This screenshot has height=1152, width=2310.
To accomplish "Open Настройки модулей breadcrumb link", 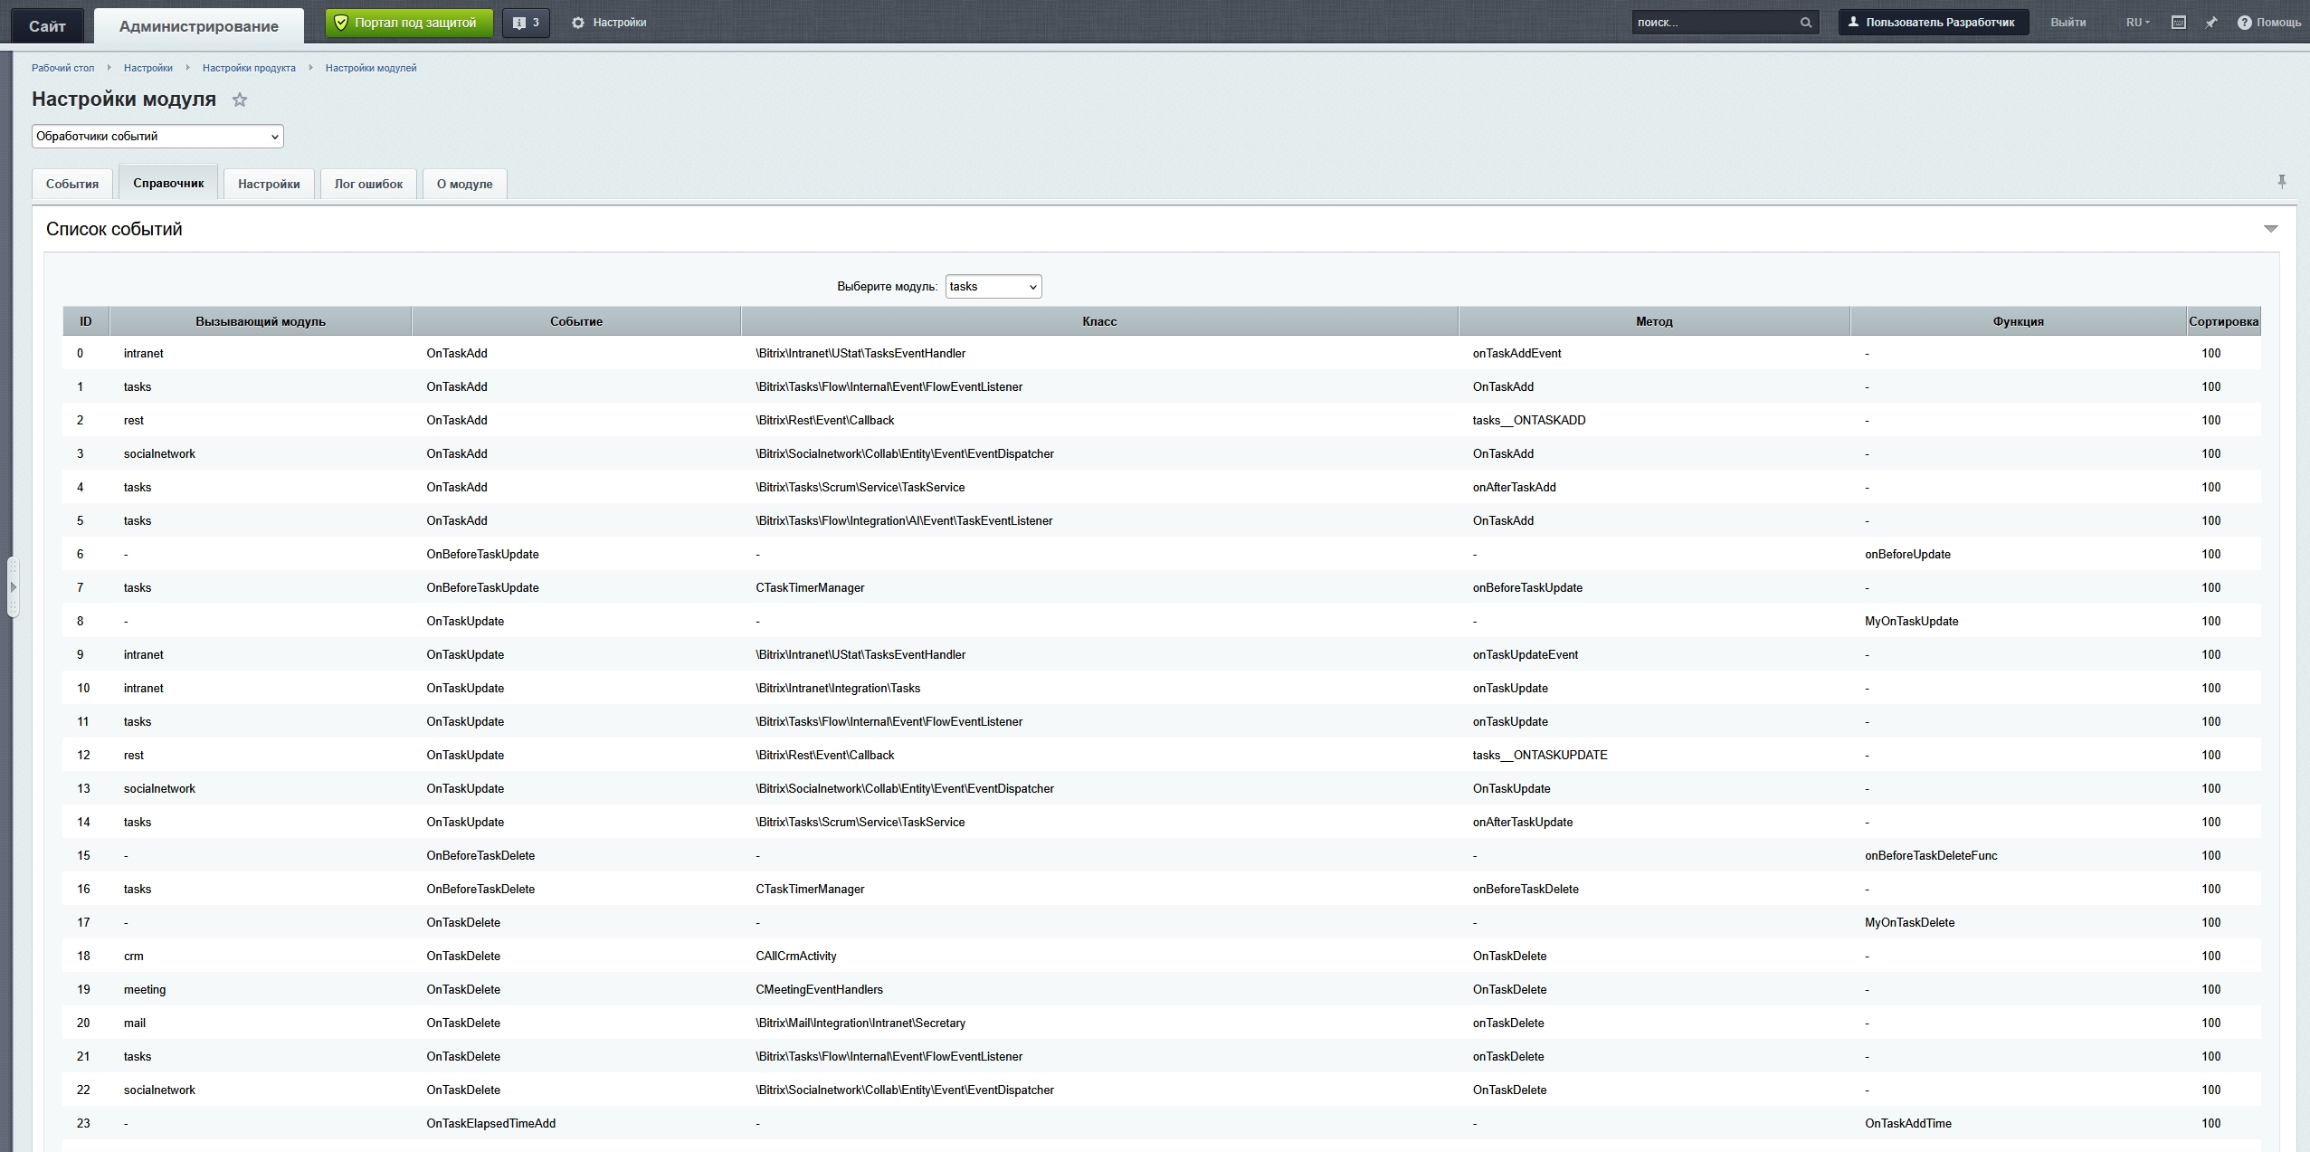I will (371, 68).
